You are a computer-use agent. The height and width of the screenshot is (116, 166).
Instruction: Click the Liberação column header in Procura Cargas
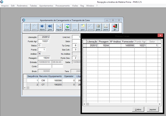point(92,42)
